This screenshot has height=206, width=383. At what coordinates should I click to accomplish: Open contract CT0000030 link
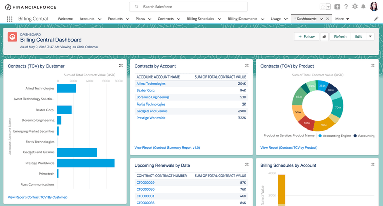[146, 189]
